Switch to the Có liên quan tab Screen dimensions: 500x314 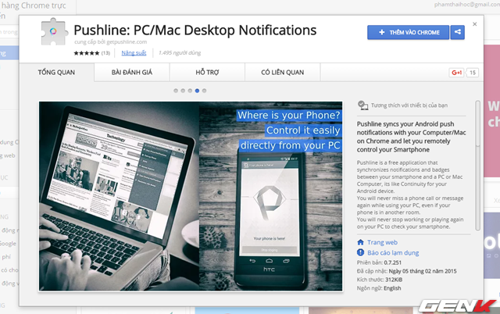click(x=283, y=73)
